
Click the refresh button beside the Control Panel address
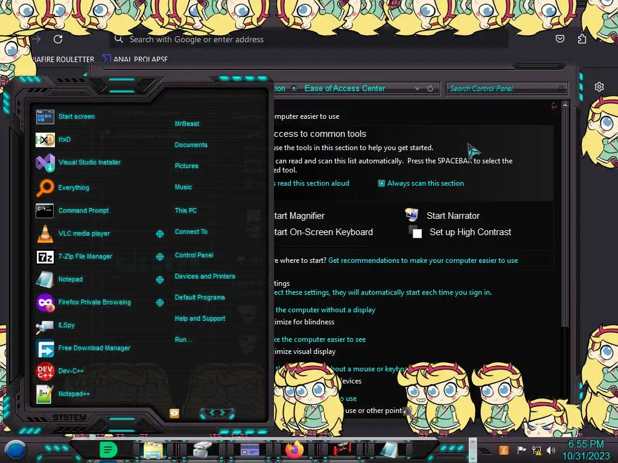point(430,89)
